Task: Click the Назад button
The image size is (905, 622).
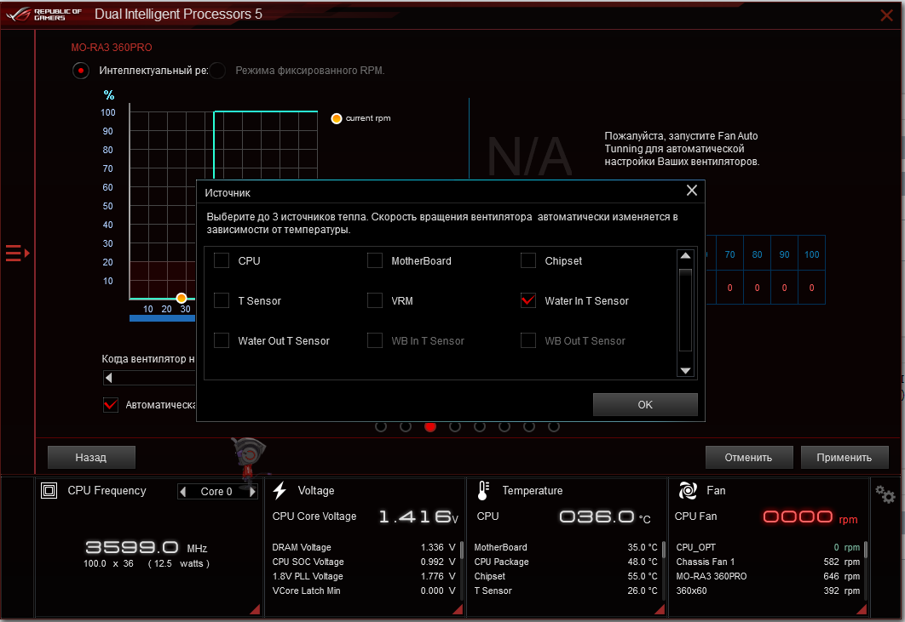Action: [x=91, y=457]
